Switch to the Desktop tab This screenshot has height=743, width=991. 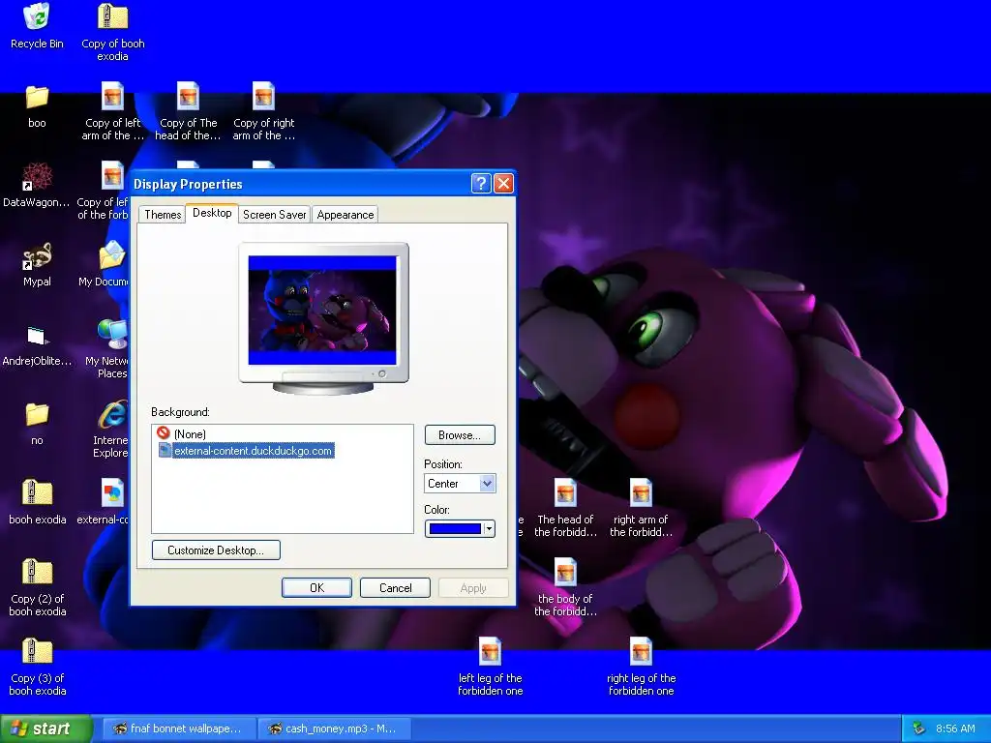(x=212, y=213)
